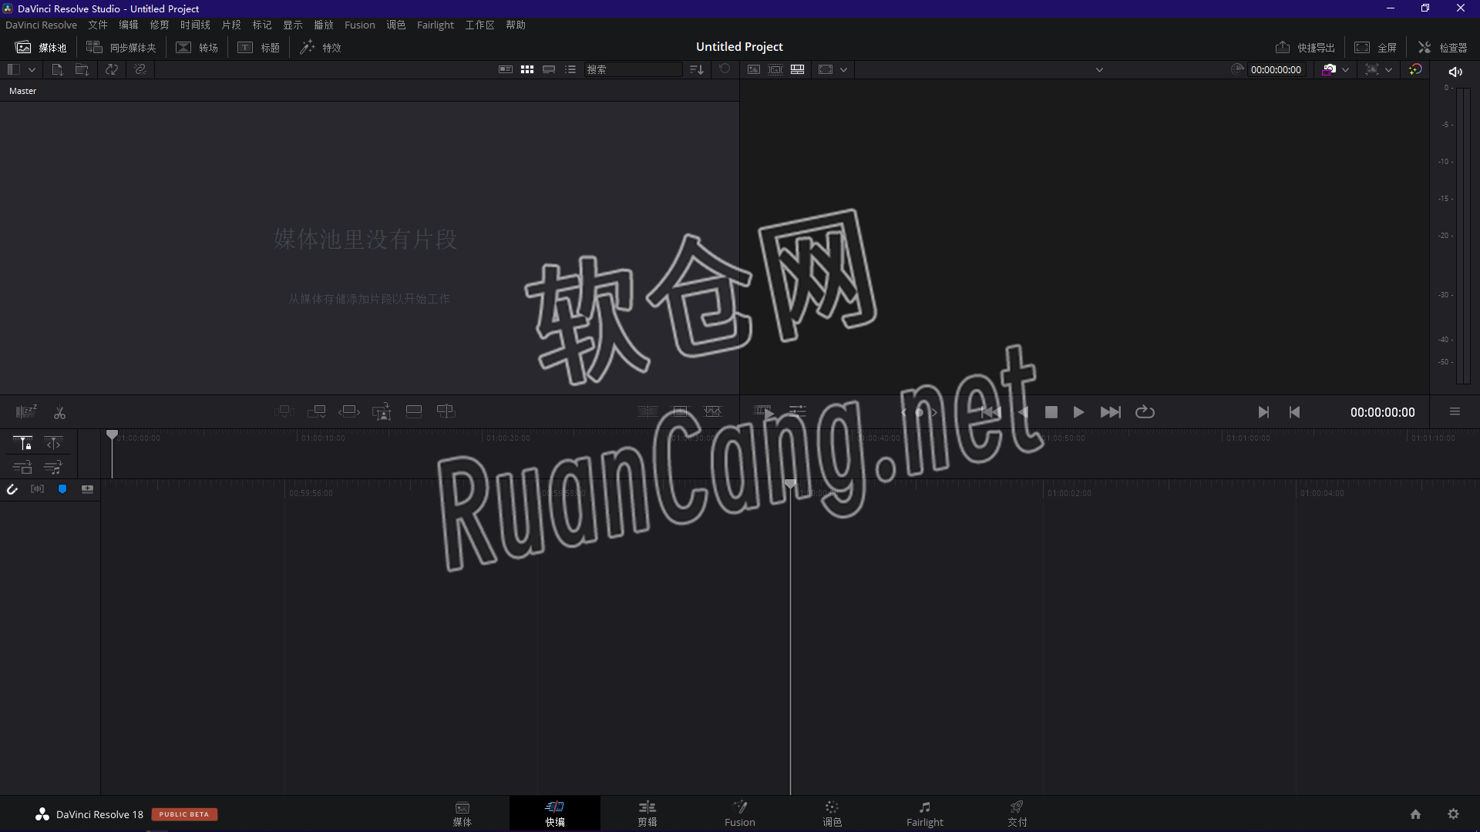The height and width of the screenshot is (832, 1480).
Task: Open the 媒体池 (Media Pool) panel
Action: pyautogui.click(x=41, y=48)
